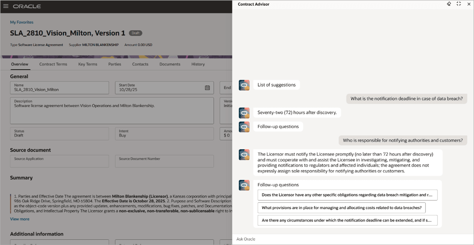Open the Start Date calendar picker
This screenshot has height=245, width=474.
[207, 88]
